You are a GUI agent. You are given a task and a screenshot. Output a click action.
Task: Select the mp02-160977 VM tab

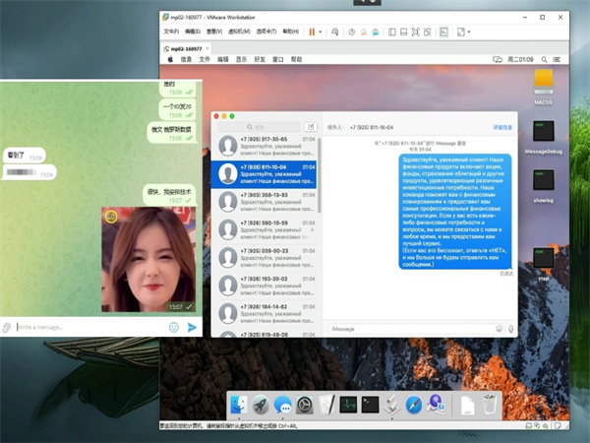[x=189, y=46]
